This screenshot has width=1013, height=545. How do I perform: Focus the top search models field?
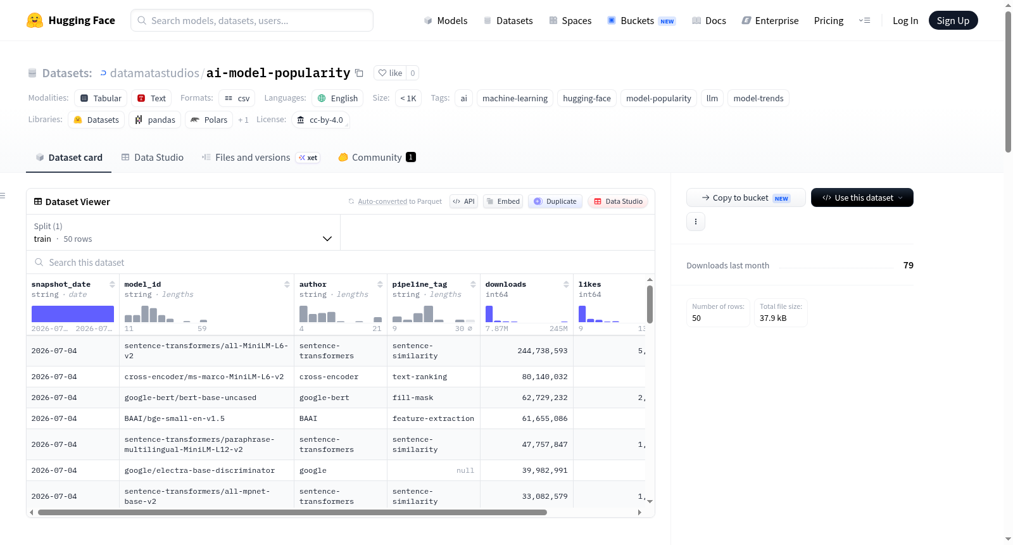point(252,20)
